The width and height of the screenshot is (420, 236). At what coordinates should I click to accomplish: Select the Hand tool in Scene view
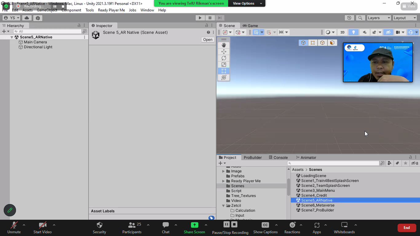point(224,45)
